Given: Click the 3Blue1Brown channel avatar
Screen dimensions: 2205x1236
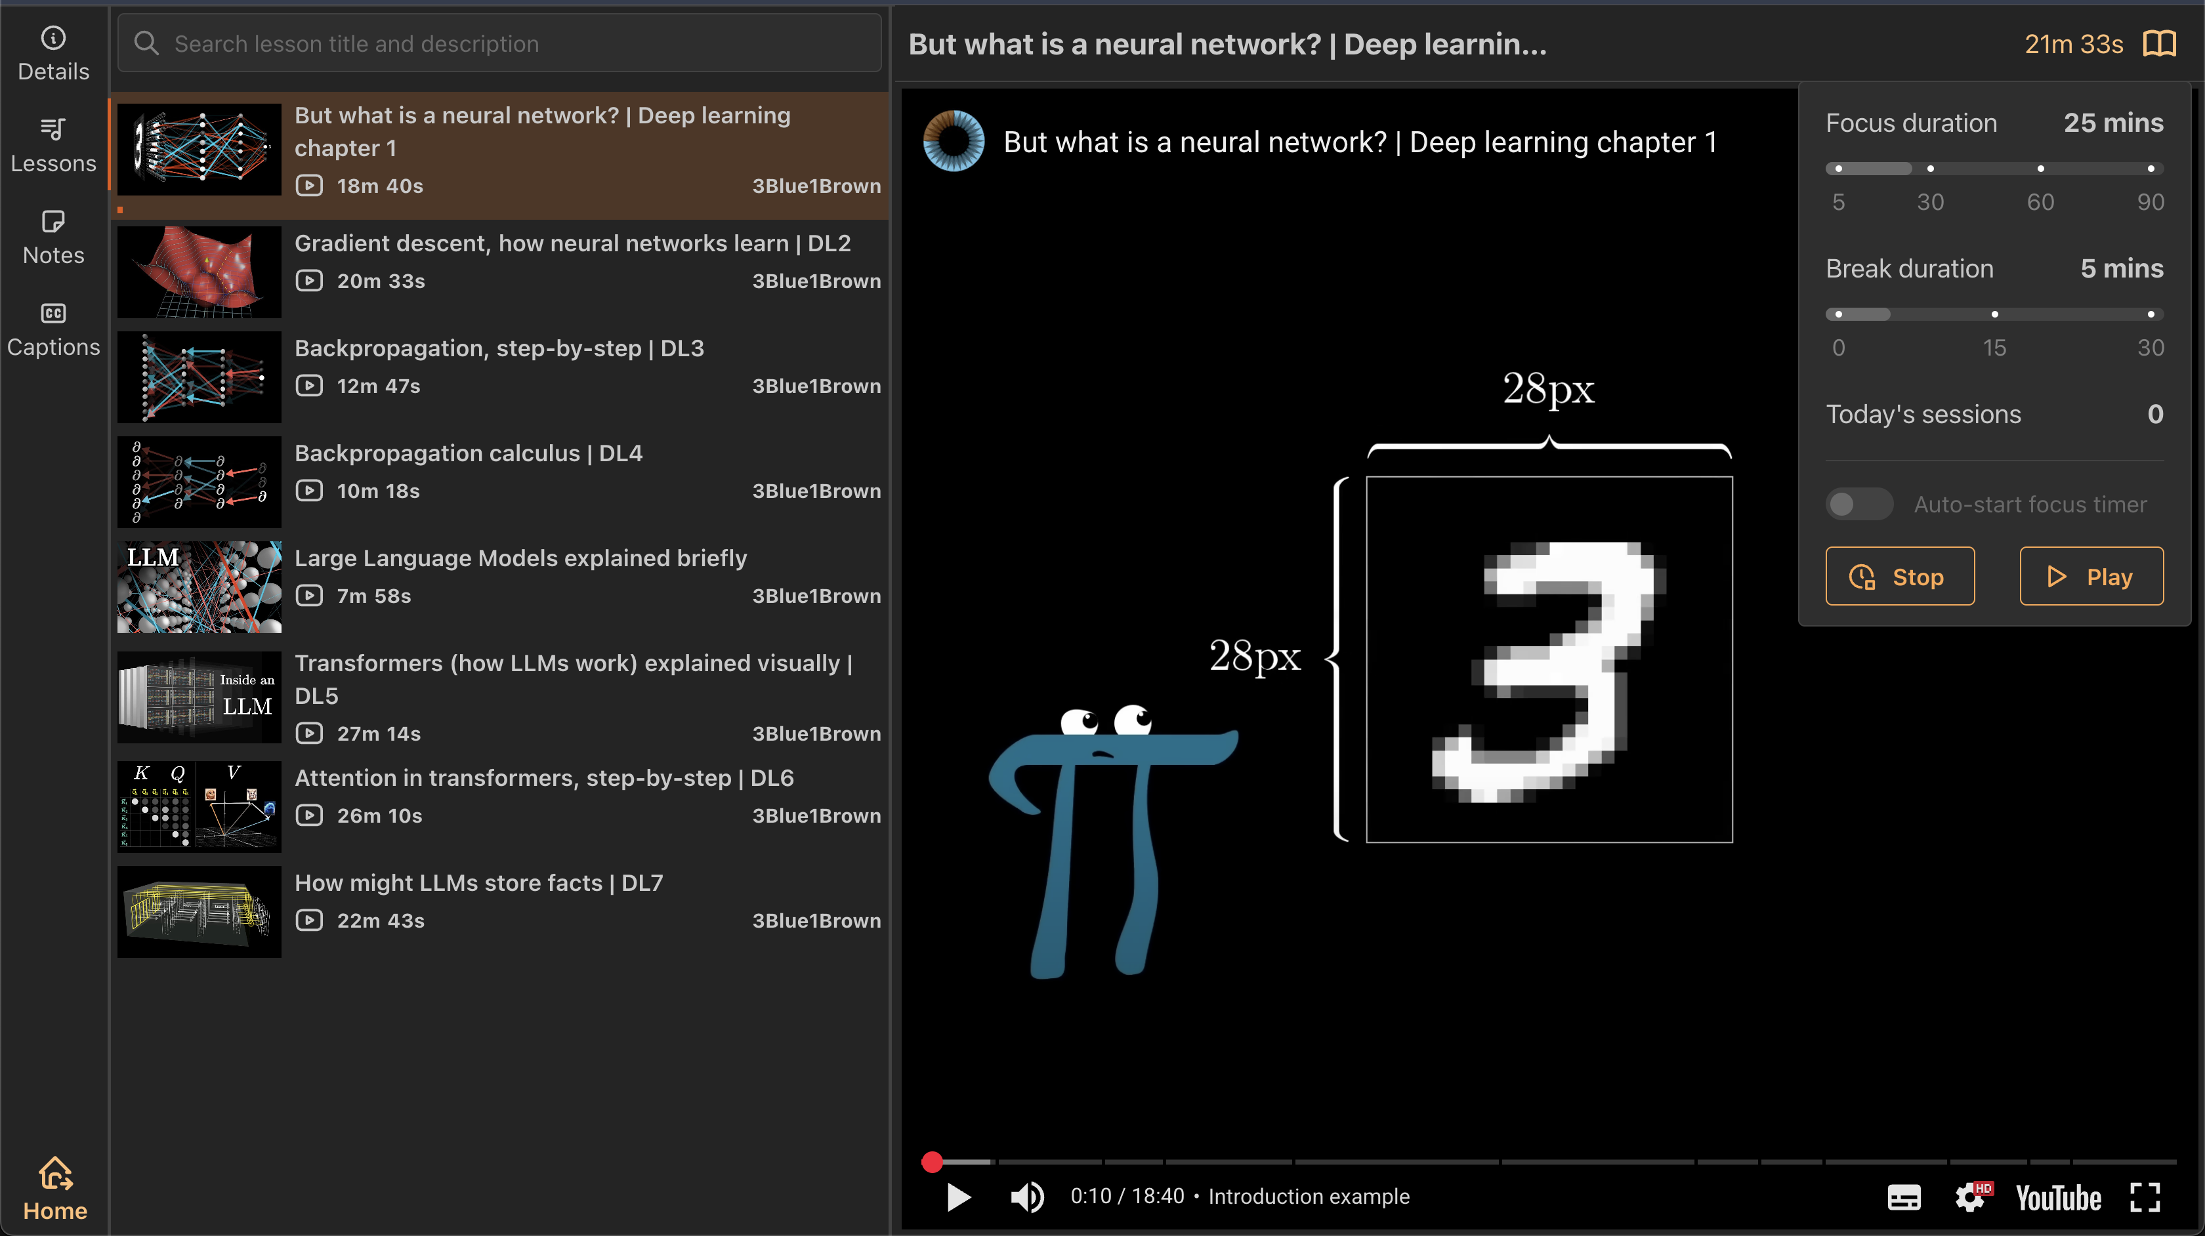Looking at the screenshot, I should coord(953,140).
